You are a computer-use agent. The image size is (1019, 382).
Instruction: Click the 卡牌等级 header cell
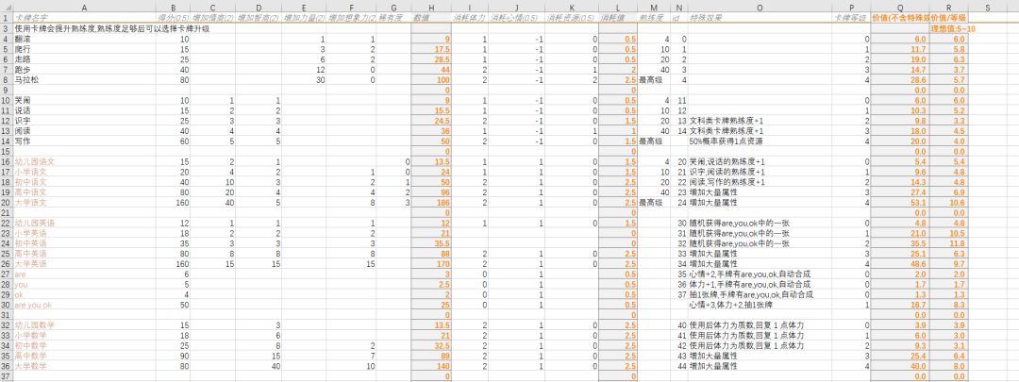(851, 18)
